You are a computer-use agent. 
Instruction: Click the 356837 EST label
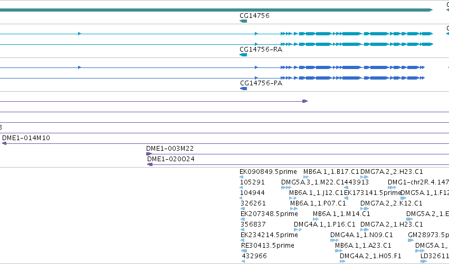click(x=253, y=224)
